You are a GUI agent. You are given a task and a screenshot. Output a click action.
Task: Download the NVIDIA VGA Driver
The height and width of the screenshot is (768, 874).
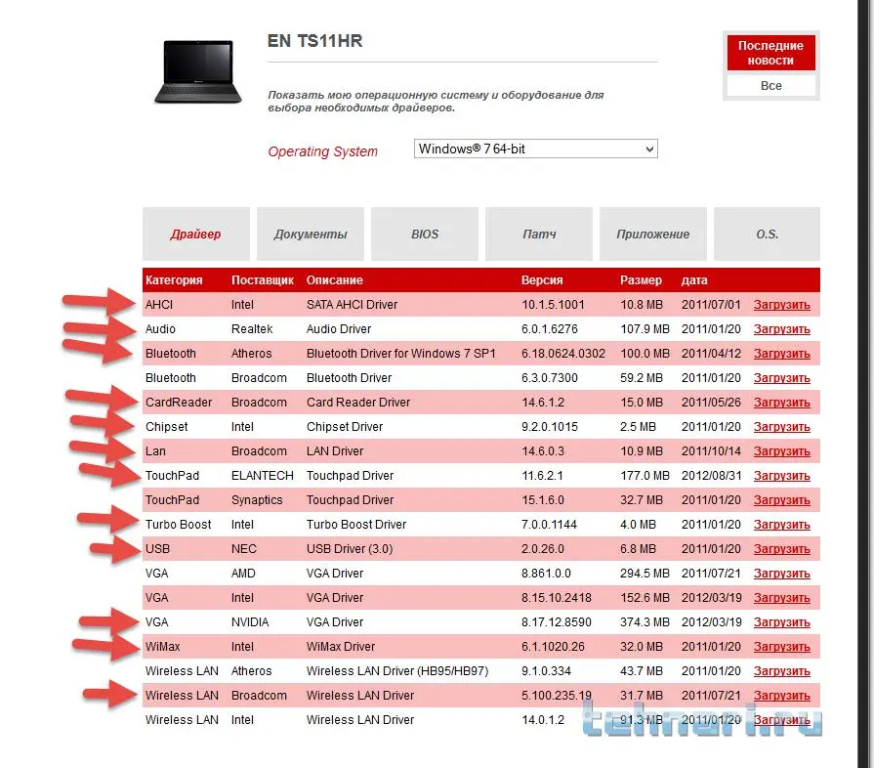tap(781, 622)
